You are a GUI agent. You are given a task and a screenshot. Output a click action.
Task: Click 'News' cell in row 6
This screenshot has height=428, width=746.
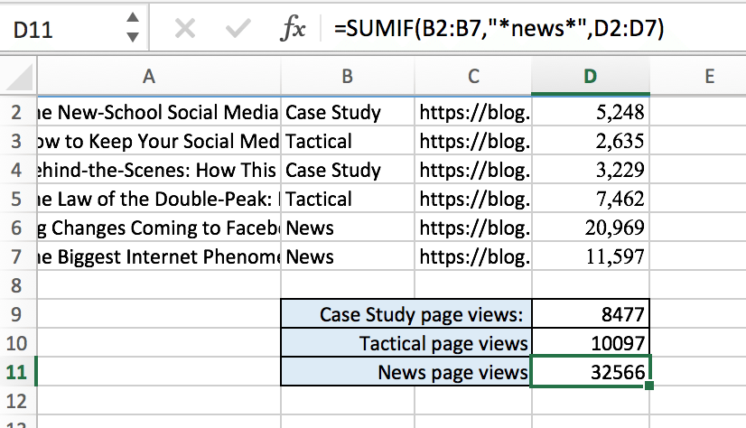click(348, 228)
